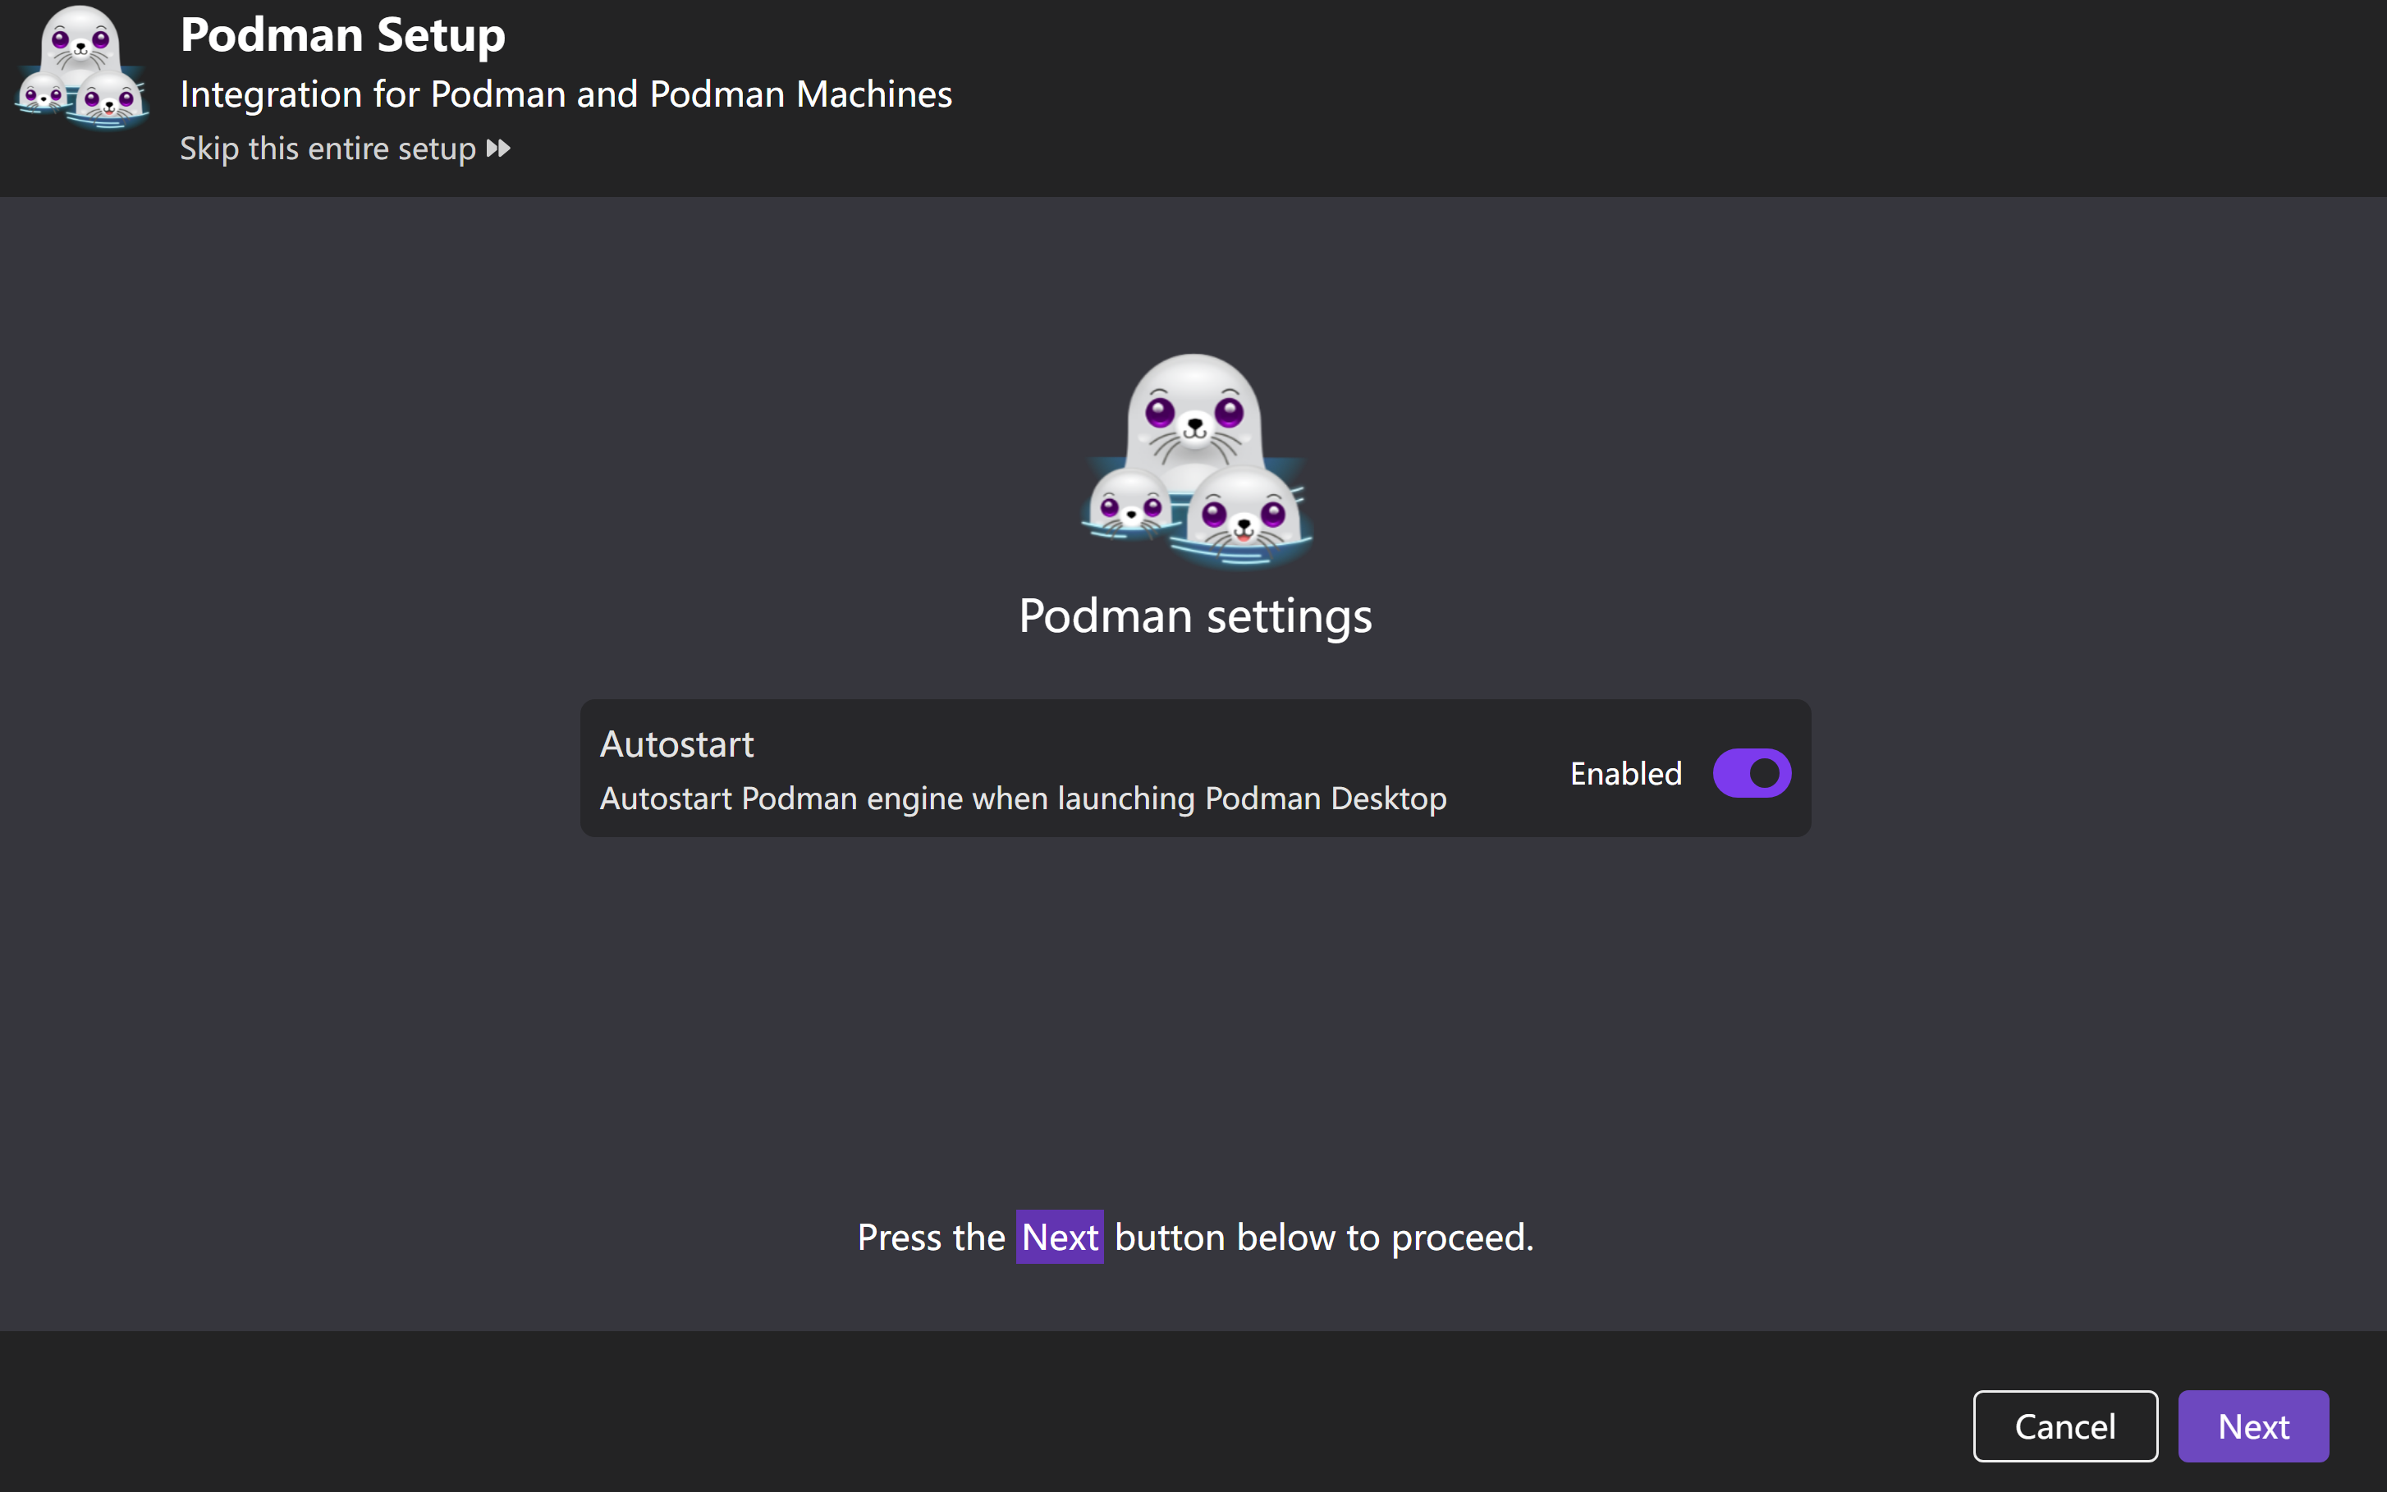
Task: Click the 'Podman settings' heading
Action: (x=1195, y=616)
